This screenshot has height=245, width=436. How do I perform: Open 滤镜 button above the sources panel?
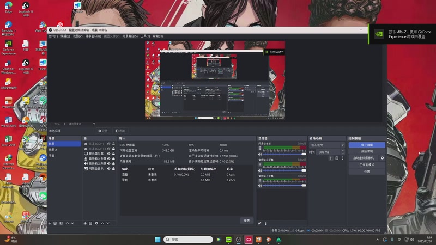pyautogui.click(x=120, y=131)
